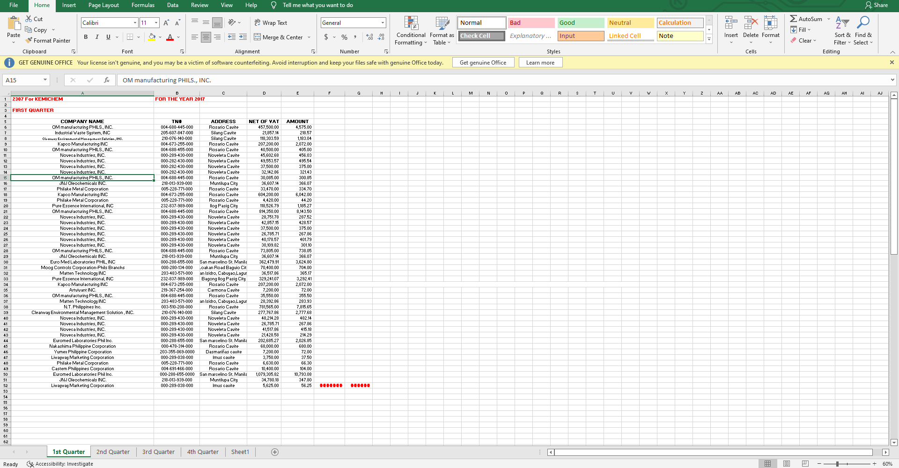Click the Delete Cells icon
Screen dimensions: 899x468
pos(751,22)
